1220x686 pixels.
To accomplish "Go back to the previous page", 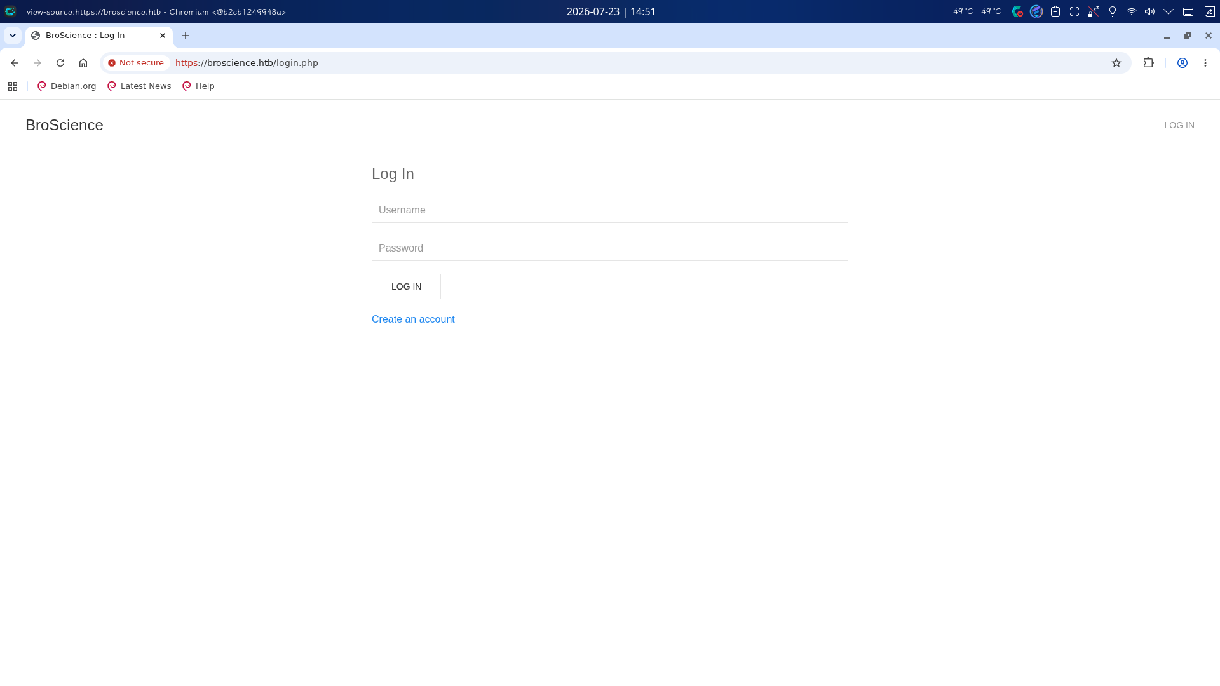I will 15,63.
